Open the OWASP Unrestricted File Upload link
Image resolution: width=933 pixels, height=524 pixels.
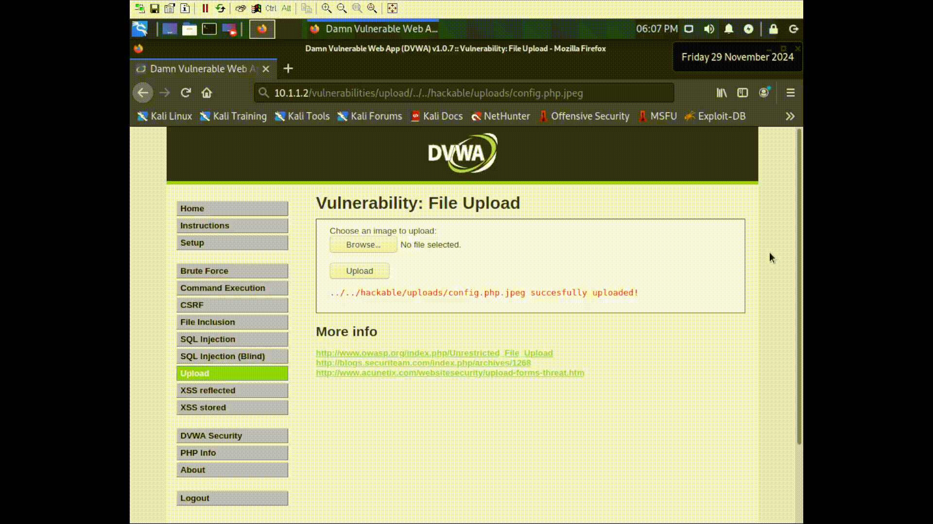click(x=434, y=353)
